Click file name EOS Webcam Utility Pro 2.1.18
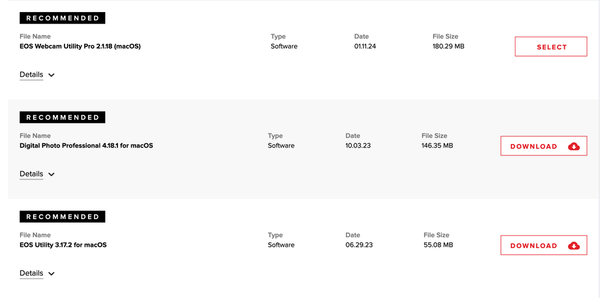This screenshot has height=298, width=601. pos(80,46)
